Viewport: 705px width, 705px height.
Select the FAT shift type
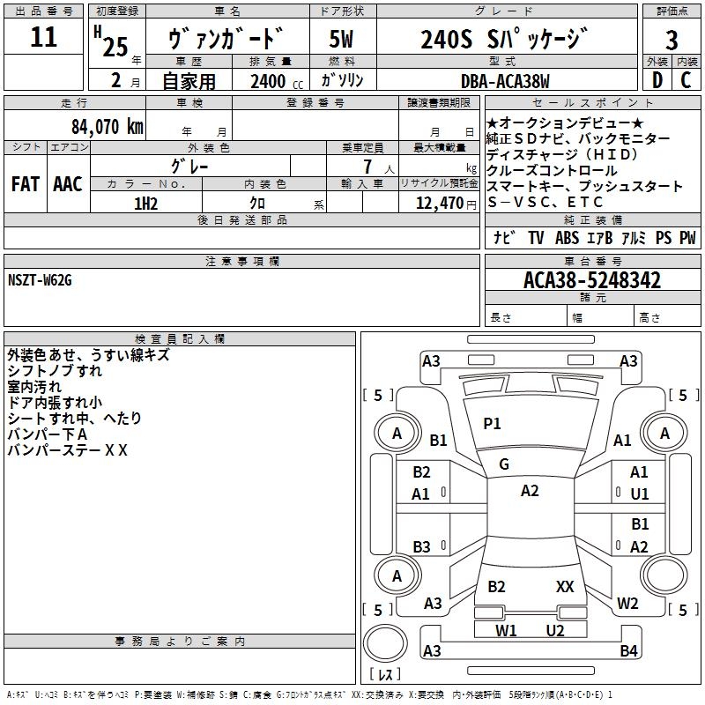tap(26, 184)
